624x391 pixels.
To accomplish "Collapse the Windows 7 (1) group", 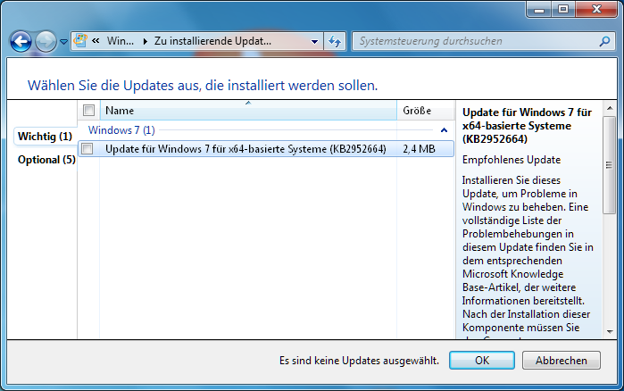I will pyautogui.click(x=444, y=130).
